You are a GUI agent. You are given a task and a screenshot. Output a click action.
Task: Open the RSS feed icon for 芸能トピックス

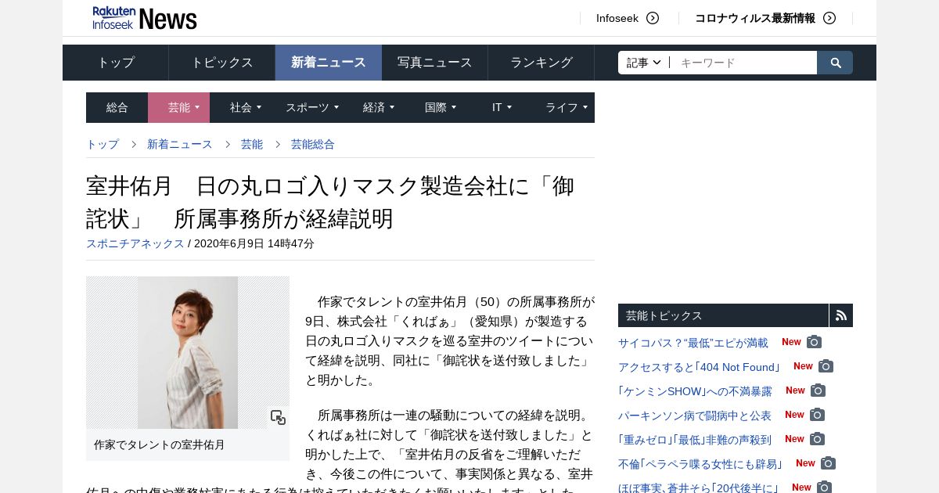pos(841,315)
